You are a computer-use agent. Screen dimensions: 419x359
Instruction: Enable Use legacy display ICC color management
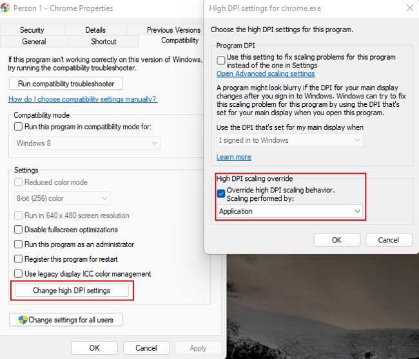point(18,273)
